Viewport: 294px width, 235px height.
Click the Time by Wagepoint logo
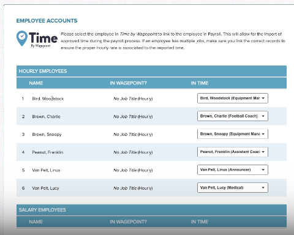[37, 39]
